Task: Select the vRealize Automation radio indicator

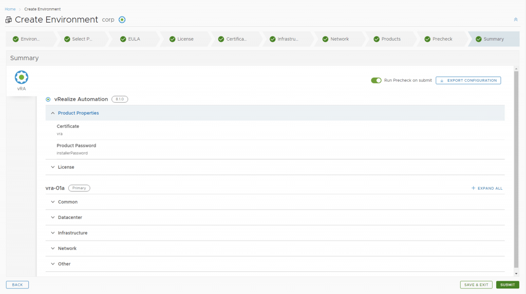Action: coord(48,99)
